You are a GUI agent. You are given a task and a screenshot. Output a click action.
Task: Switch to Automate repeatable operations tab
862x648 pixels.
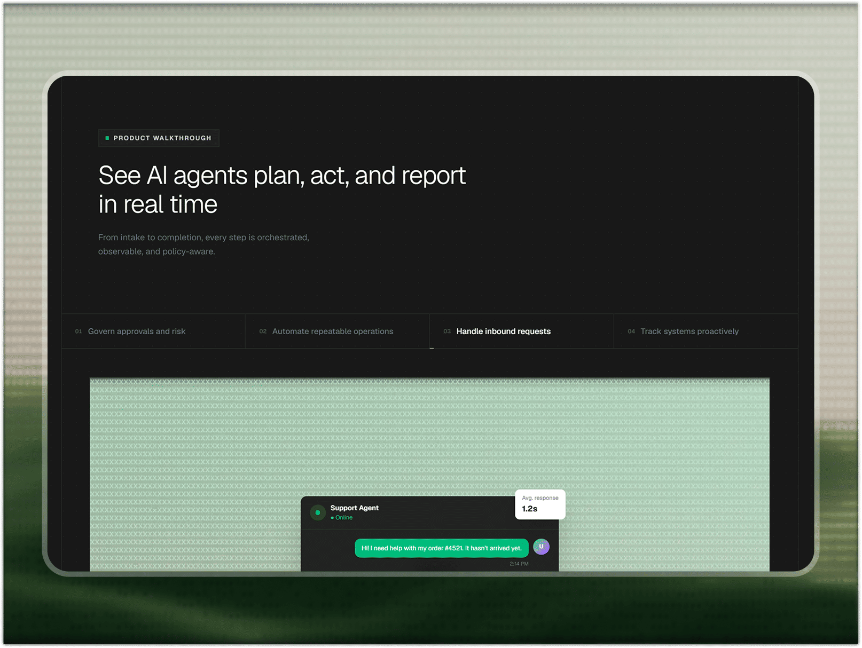click(337, 331)
